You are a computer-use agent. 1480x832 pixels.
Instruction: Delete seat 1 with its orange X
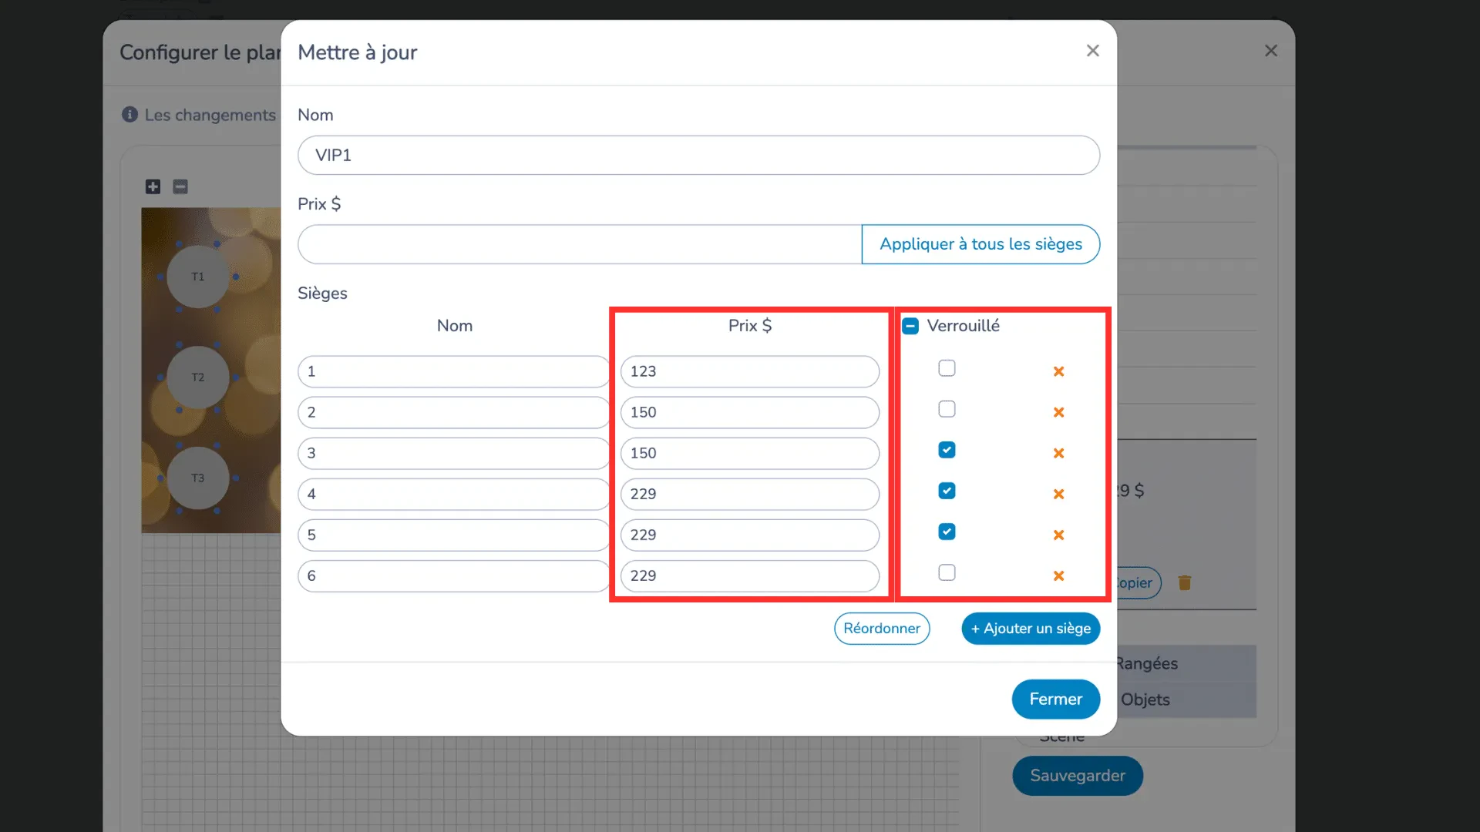click(x=1058, y=371)
